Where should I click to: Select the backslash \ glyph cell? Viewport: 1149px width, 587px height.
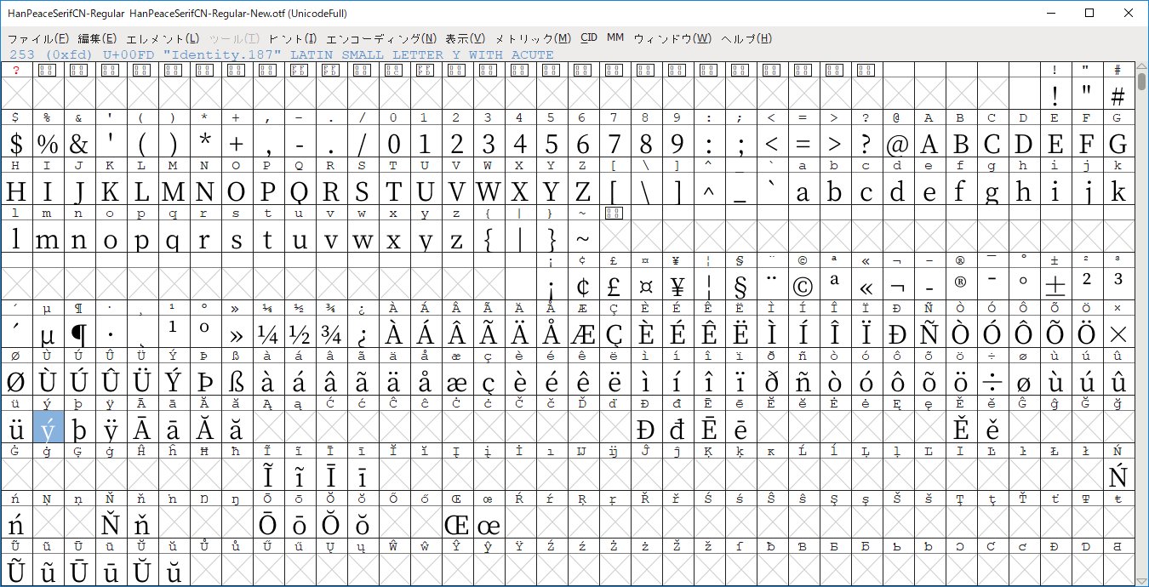click(x=645, y=190)
